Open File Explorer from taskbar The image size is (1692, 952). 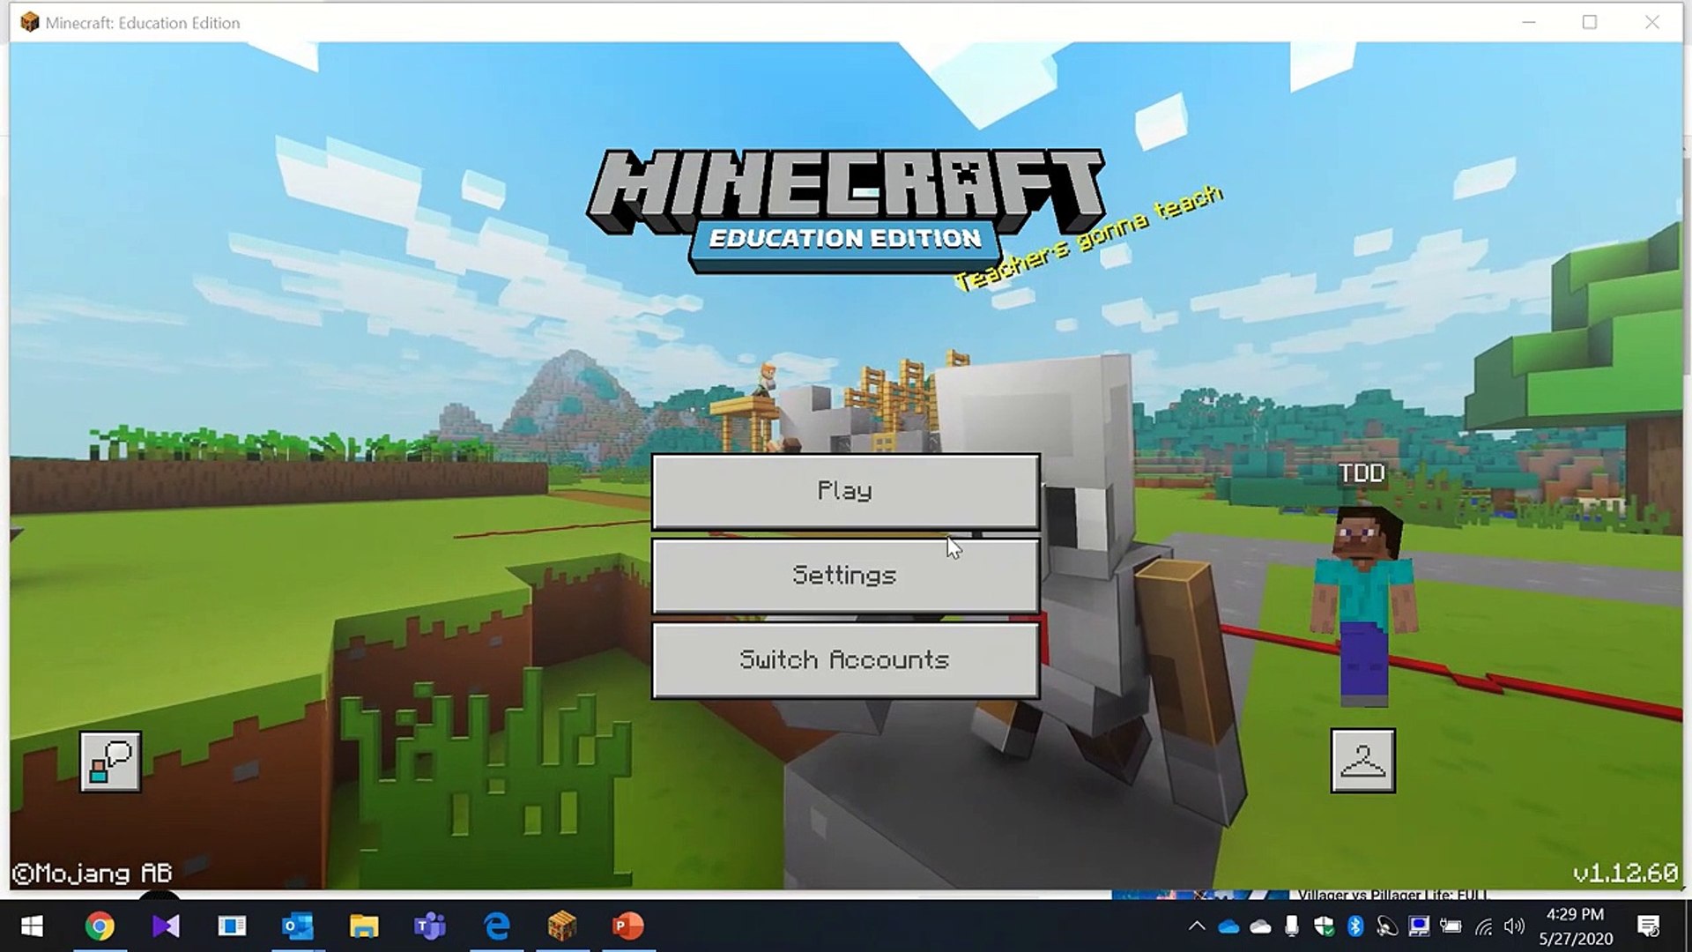(x=363, y=926)
